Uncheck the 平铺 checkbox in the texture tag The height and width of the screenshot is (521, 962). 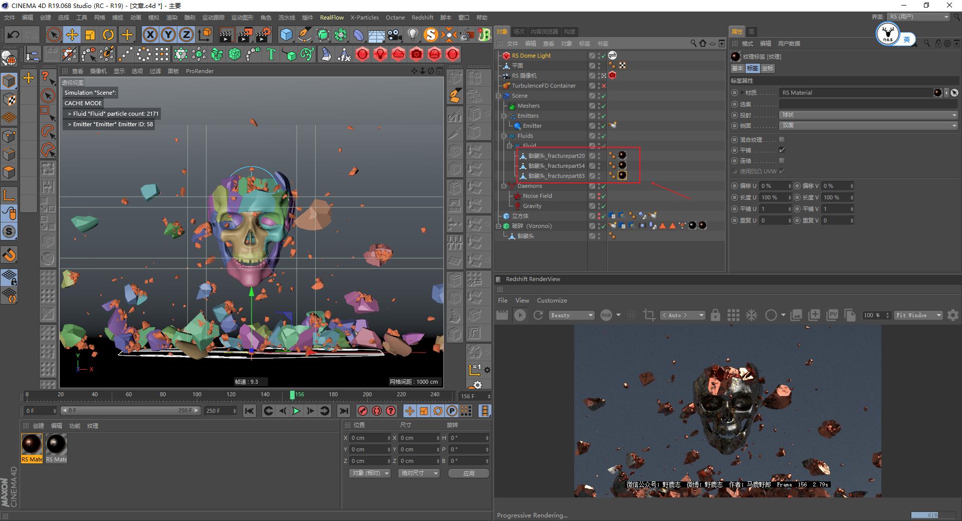point(782,150)
